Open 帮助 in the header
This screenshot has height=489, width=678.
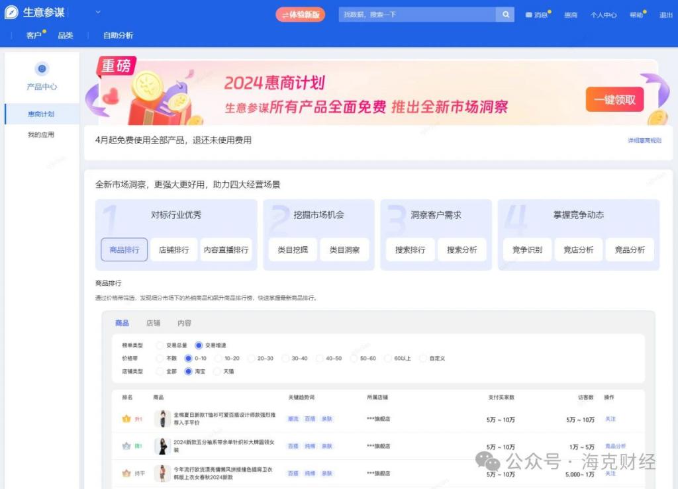636,15
